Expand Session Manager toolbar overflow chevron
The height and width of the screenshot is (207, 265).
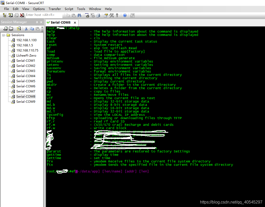point(42,27)
